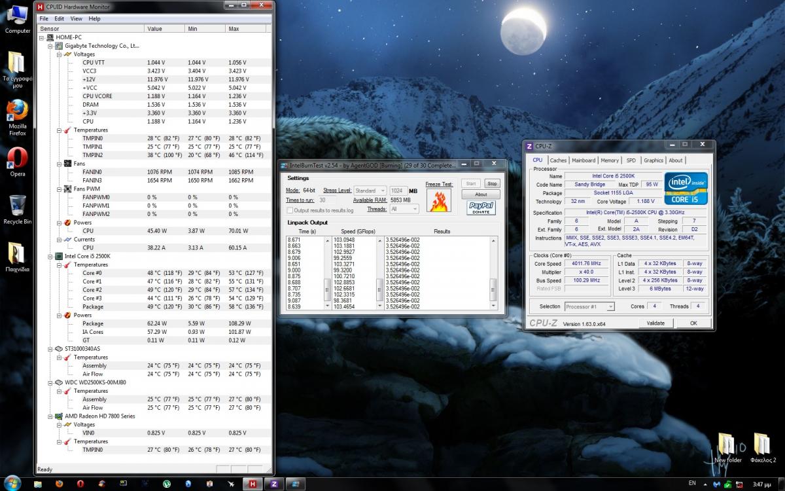Click the Sensor column header
The image size is (785, 491).
coord(90,29)
